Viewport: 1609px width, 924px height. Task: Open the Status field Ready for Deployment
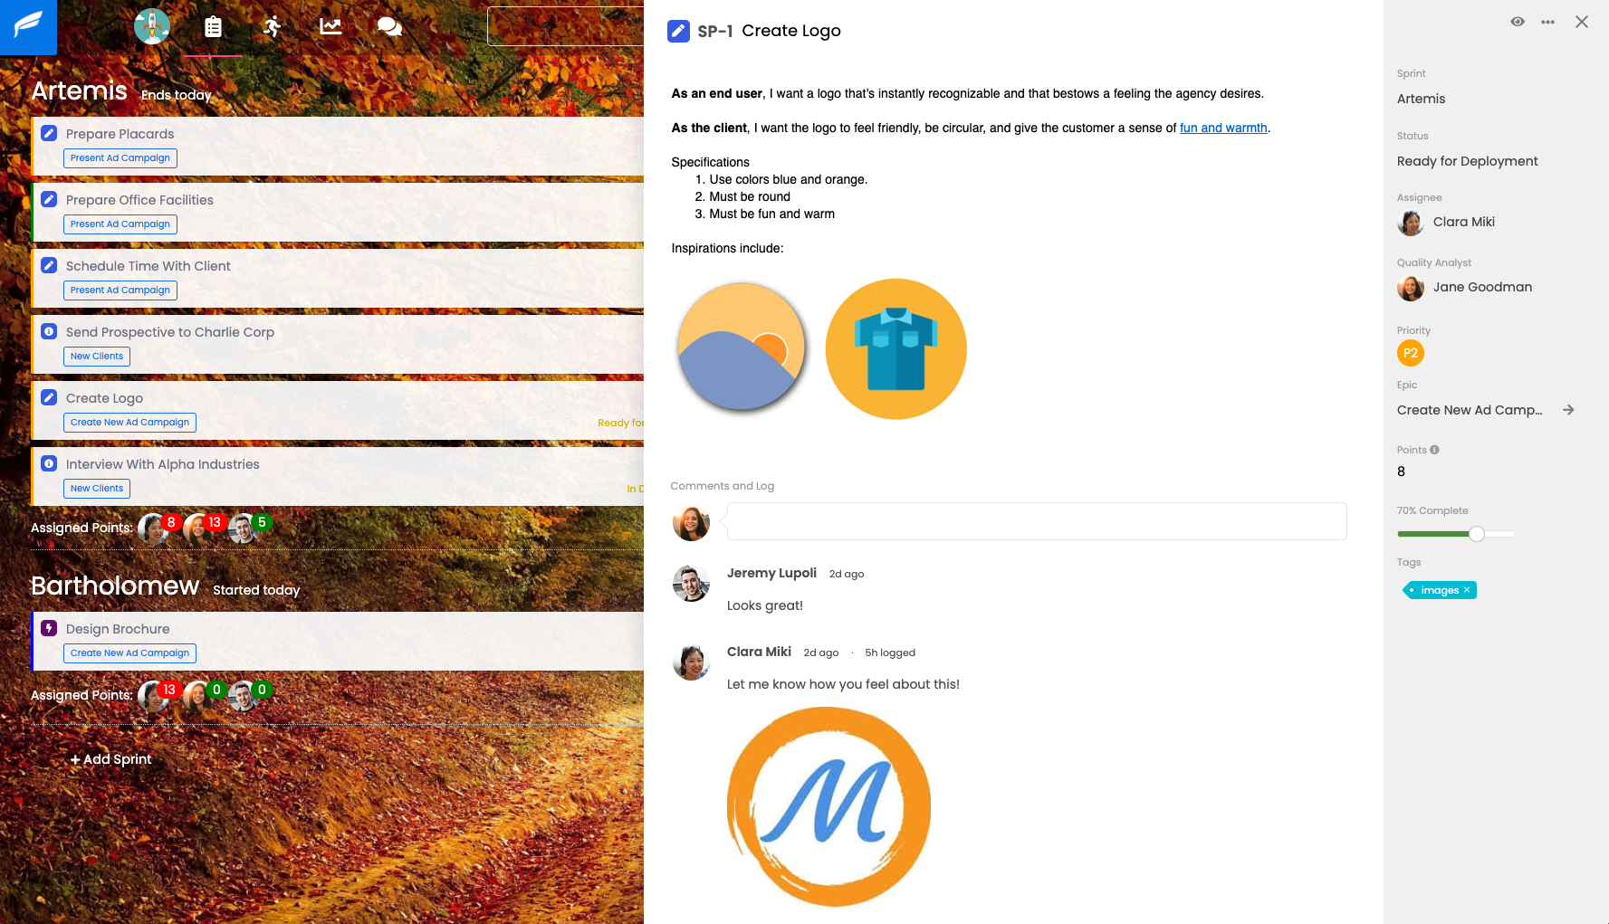pos(1467,161)
